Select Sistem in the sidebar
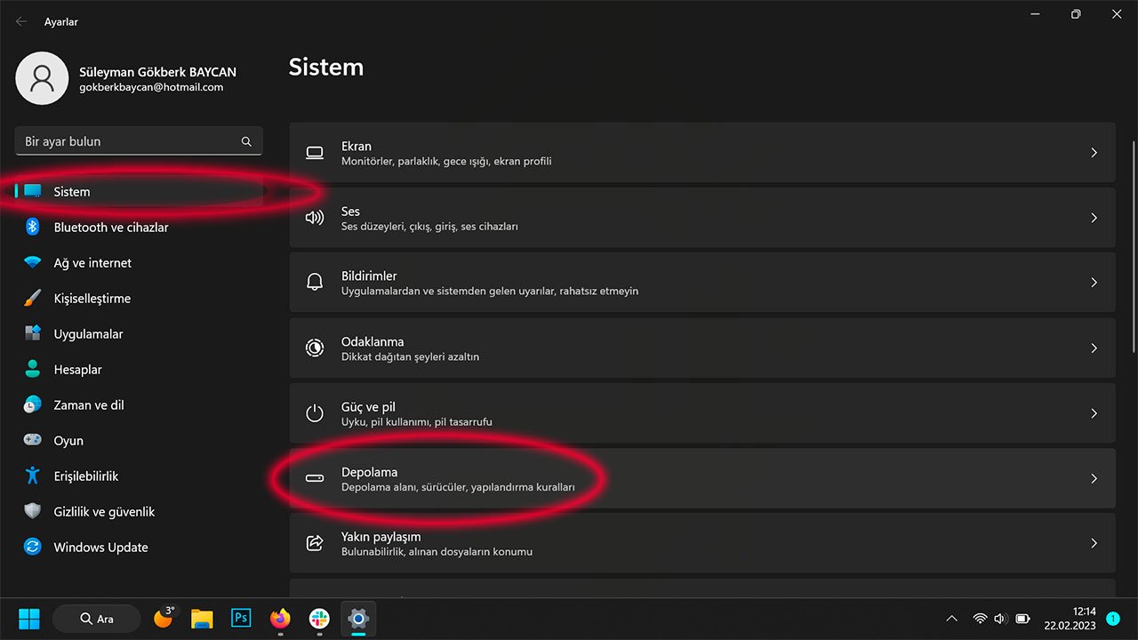 coord(139,191)
